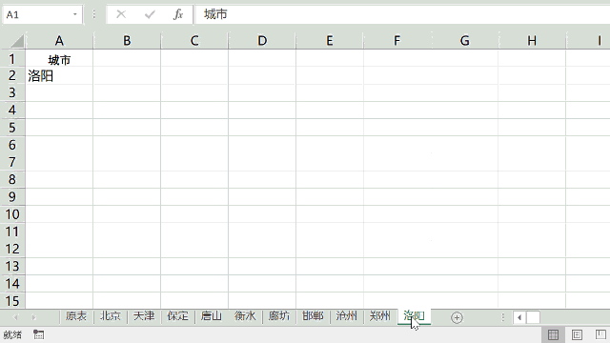Viewport: 610px width, 343px height.
Task: Select column D header
Action: (x=262, y=41)
